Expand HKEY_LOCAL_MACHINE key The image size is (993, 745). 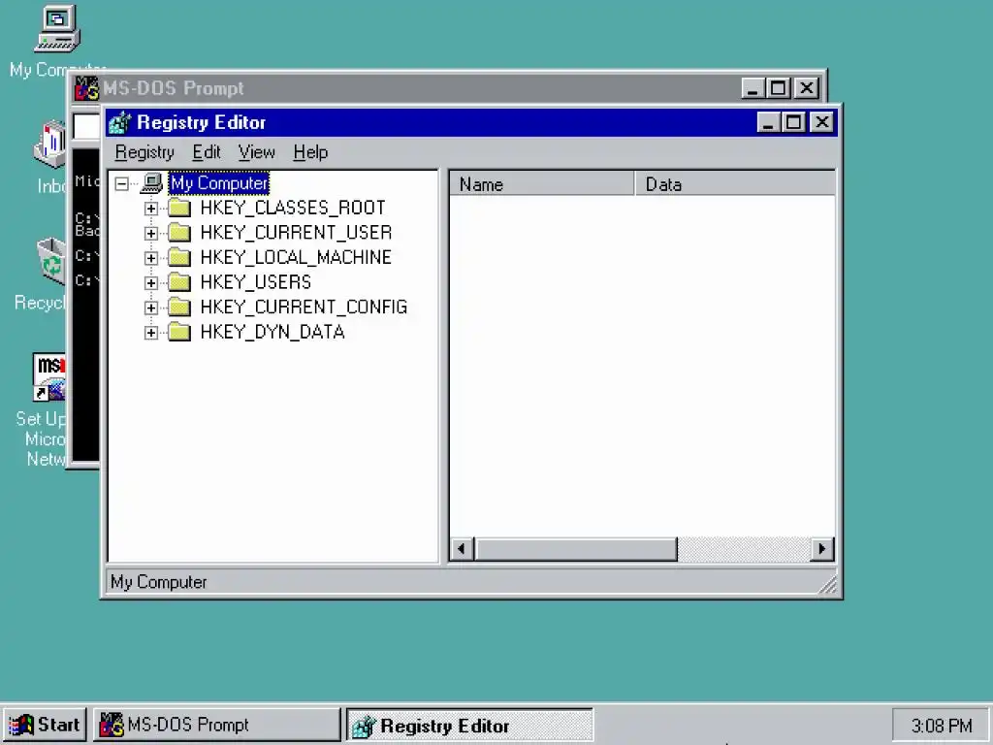point(150,258)
